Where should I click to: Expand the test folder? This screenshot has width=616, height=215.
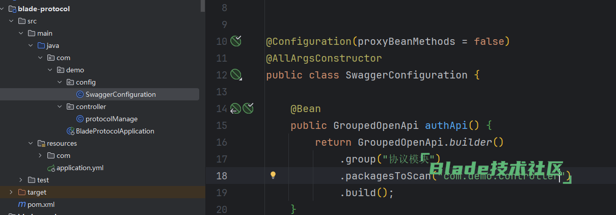pyautogui.click(x=21, y=180)
